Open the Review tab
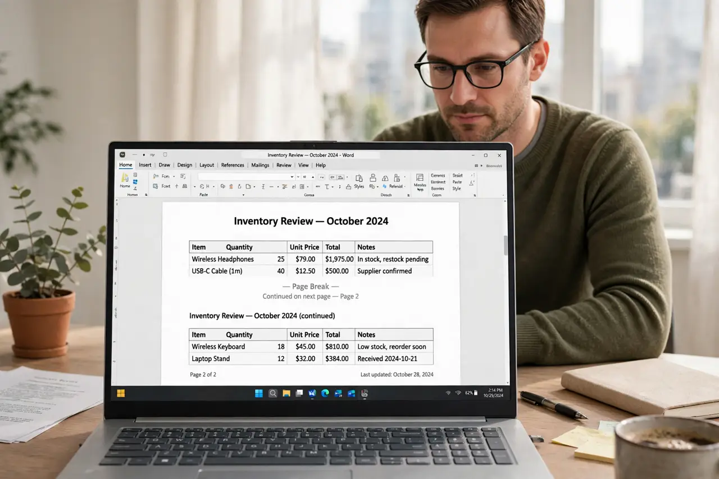 point(284,165)
